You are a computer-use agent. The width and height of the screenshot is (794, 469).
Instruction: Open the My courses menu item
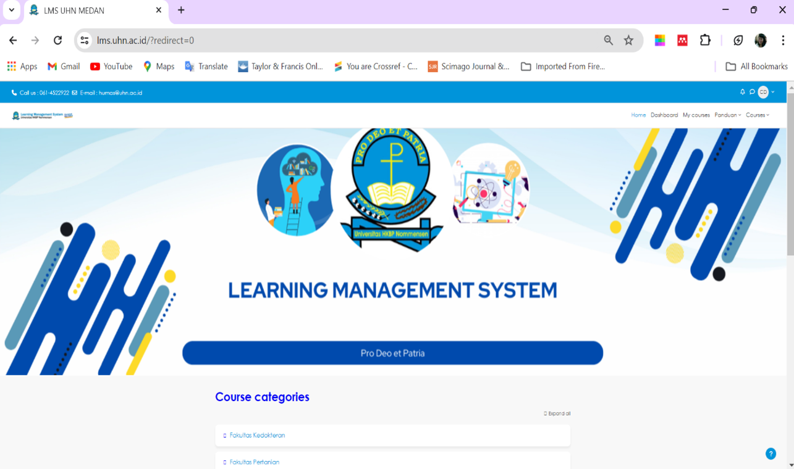[696, 115]
